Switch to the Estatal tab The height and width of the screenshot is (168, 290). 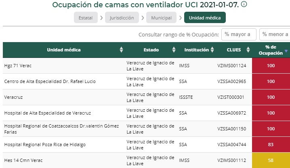click(x=86, y=18)
